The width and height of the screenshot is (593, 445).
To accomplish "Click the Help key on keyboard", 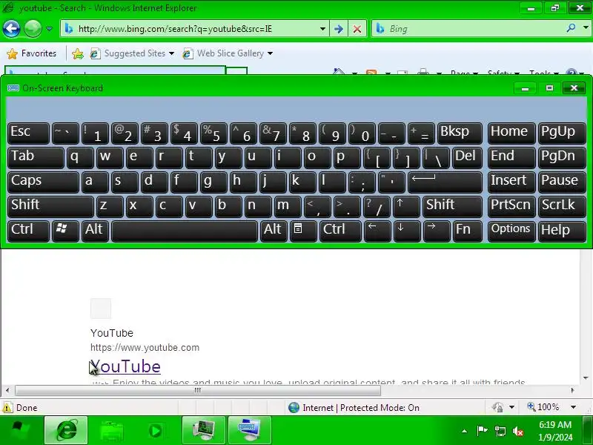I will coord(562,231).
